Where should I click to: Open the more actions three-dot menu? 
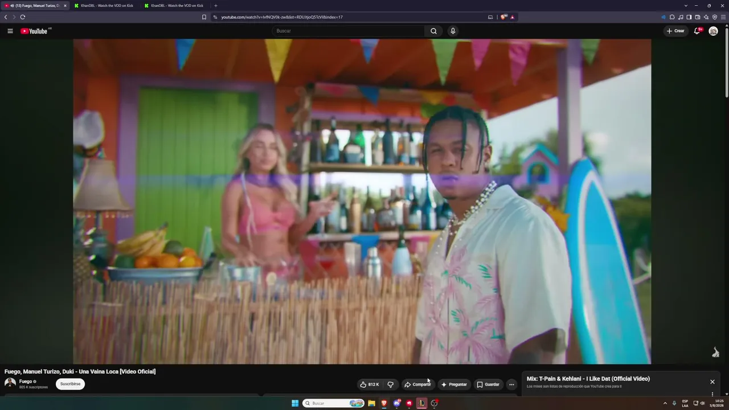511,384
